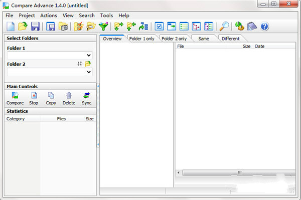301x200 pixels.
Task: Click the blue folder-tree sync icon
Action: (143, 27)
